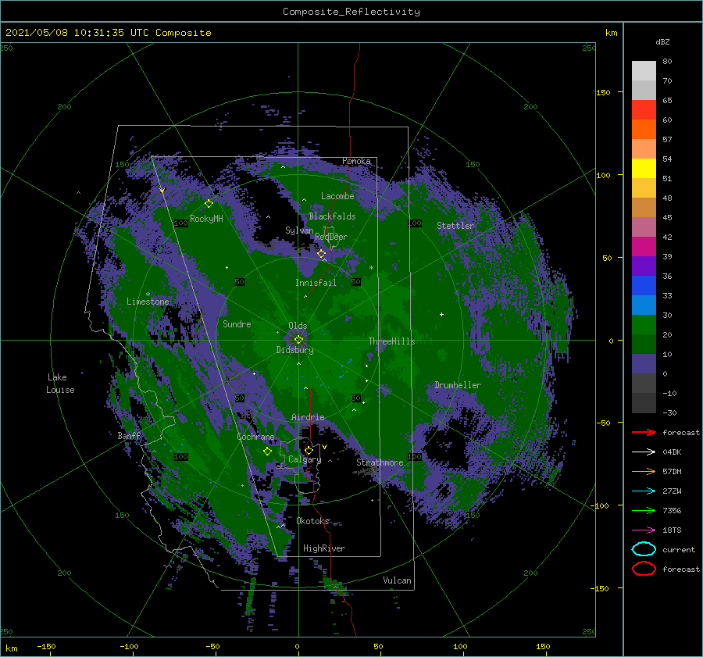Click the orange 57DM arrow in legend

644,471
